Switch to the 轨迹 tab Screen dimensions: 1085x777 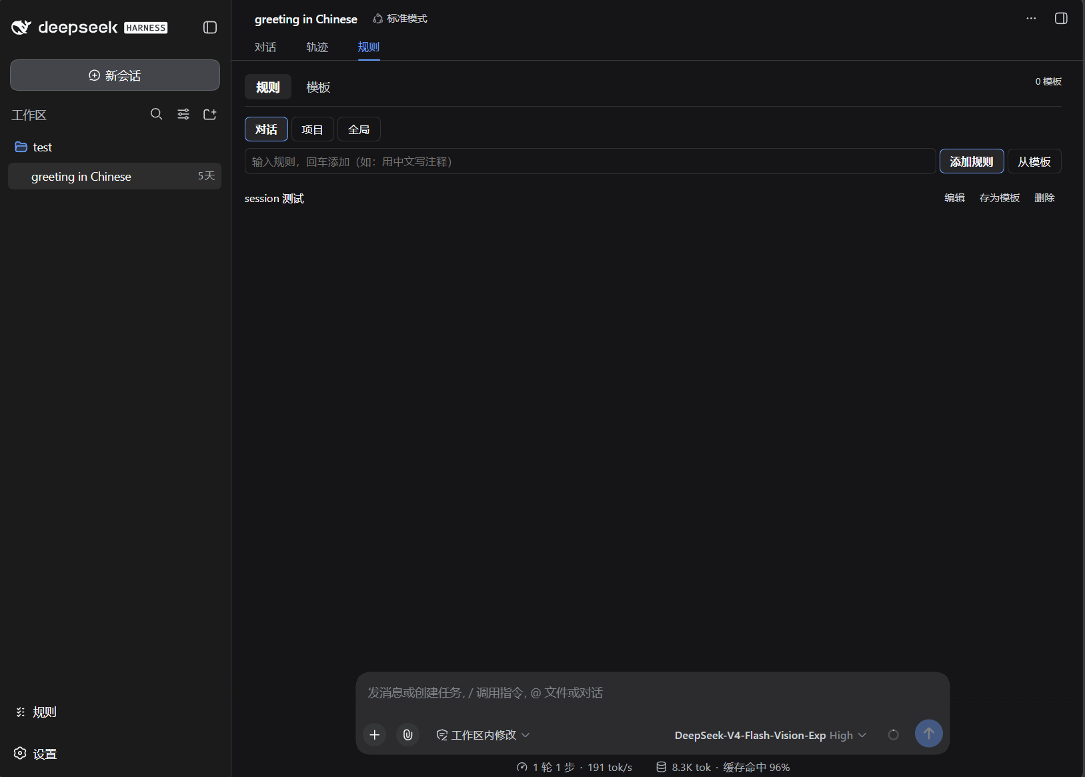[x=317, y=47]
